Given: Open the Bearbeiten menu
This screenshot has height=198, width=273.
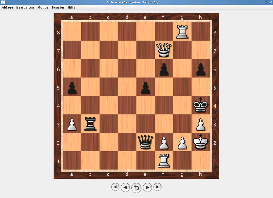Looking at the screenshot, I should click(25, 7).
